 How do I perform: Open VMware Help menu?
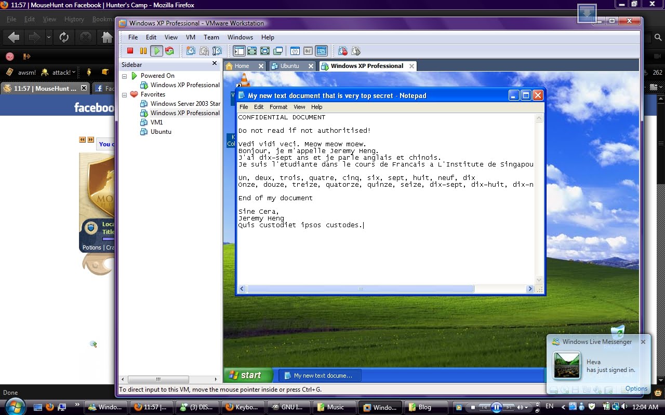pyautogui.click(x=268, y=37)
